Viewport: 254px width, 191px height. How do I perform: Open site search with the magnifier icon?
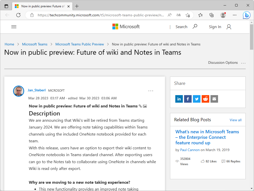pyautogui.click(x=195, y=26)
